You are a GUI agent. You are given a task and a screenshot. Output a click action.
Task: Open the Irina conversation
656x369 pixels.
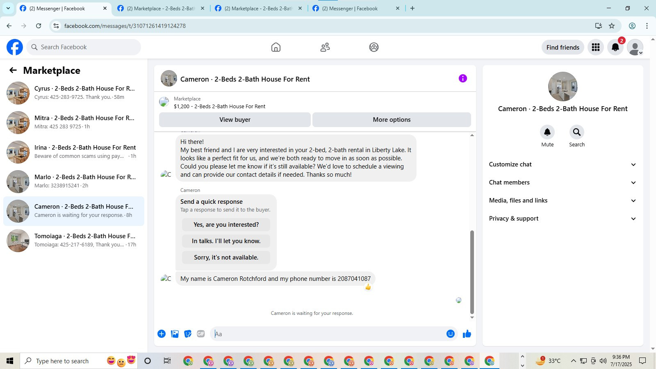point(74,152)
